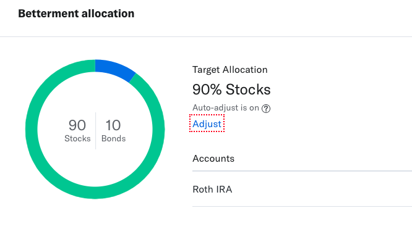
Task: Click the vertical divider between Stocks and Bonds
Action: coord(96,131)
